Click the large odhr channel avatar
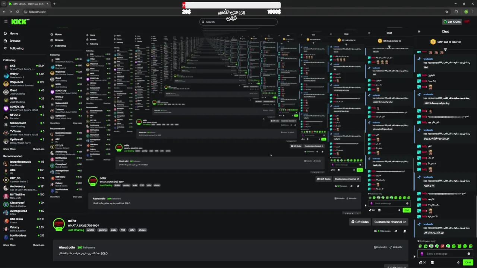Image resolution: width=477 pixels, height=268 pixels. [59, 224]
